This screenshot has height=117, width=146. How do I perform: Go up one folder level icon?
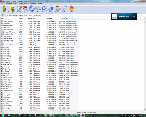tap(3, 15)
